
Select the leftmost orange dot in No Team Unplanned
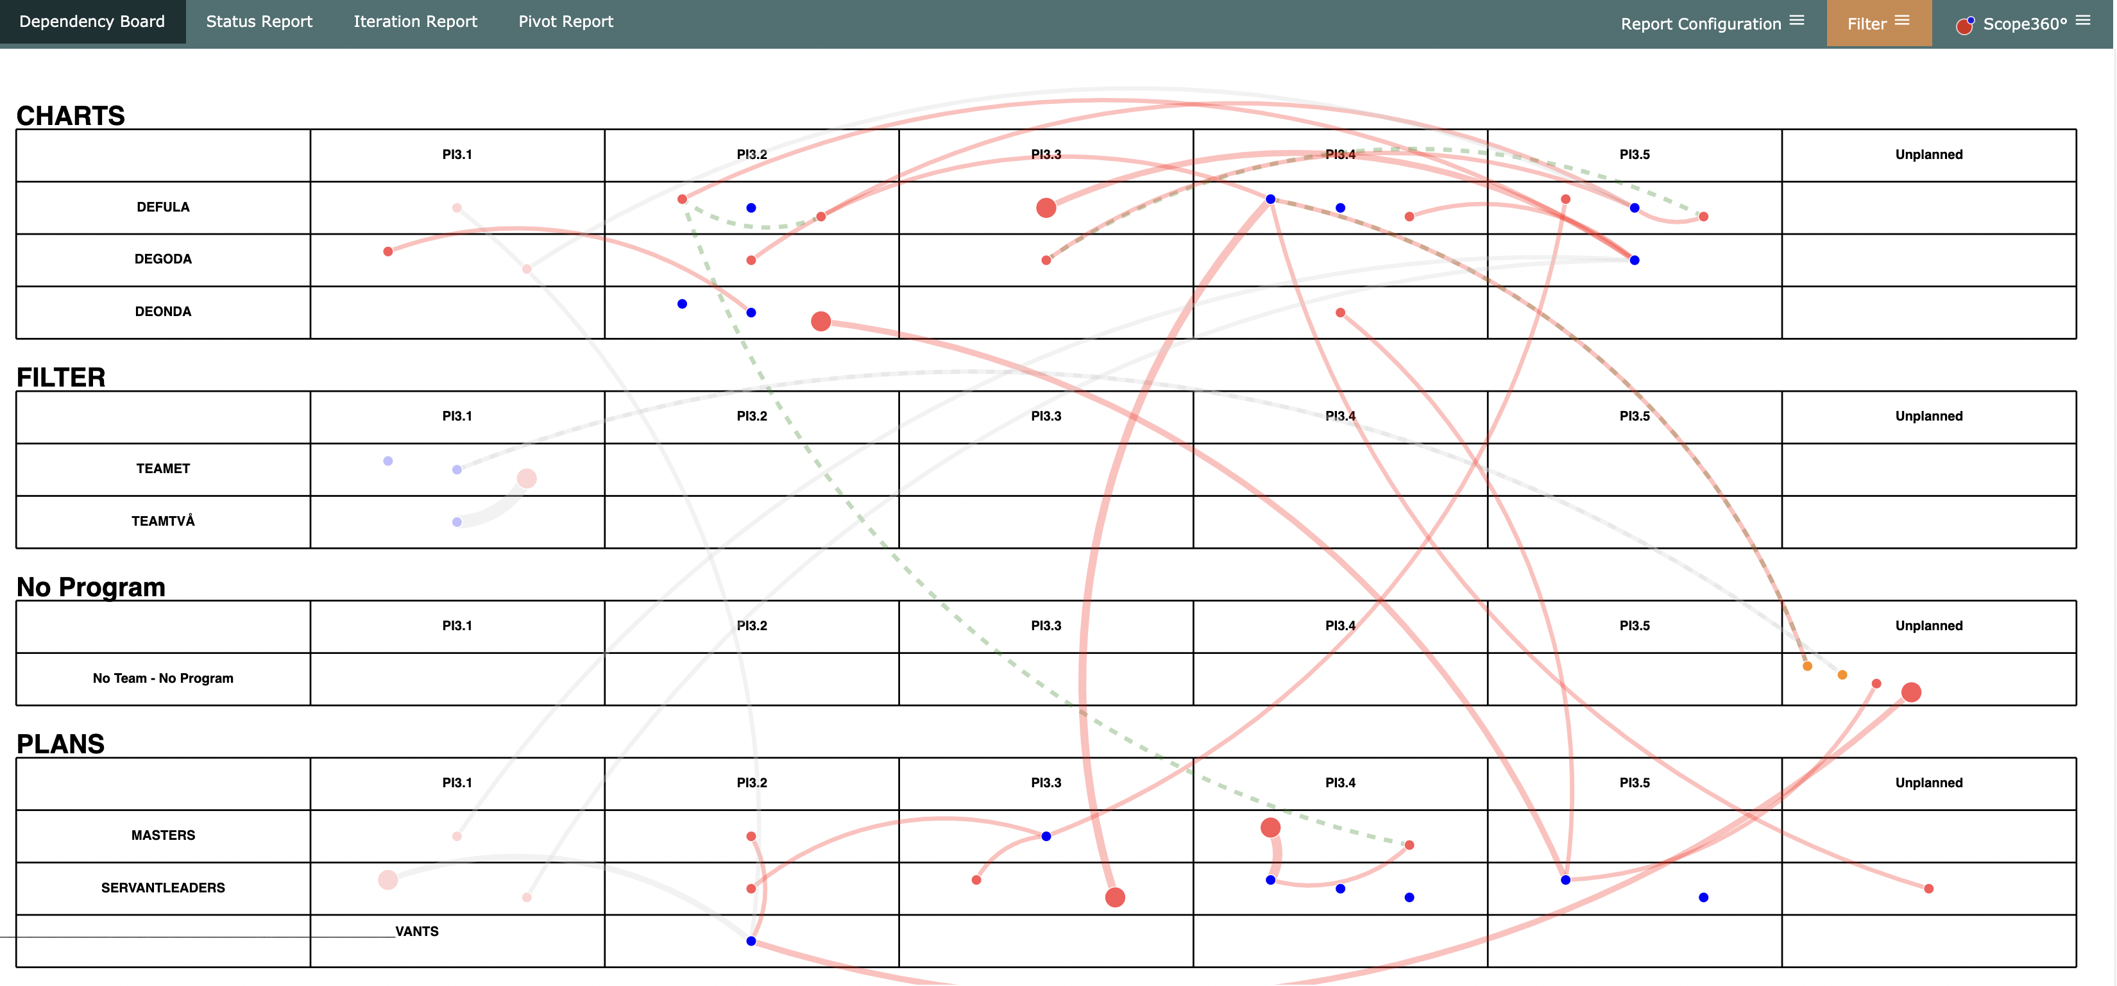(1807, 666)
